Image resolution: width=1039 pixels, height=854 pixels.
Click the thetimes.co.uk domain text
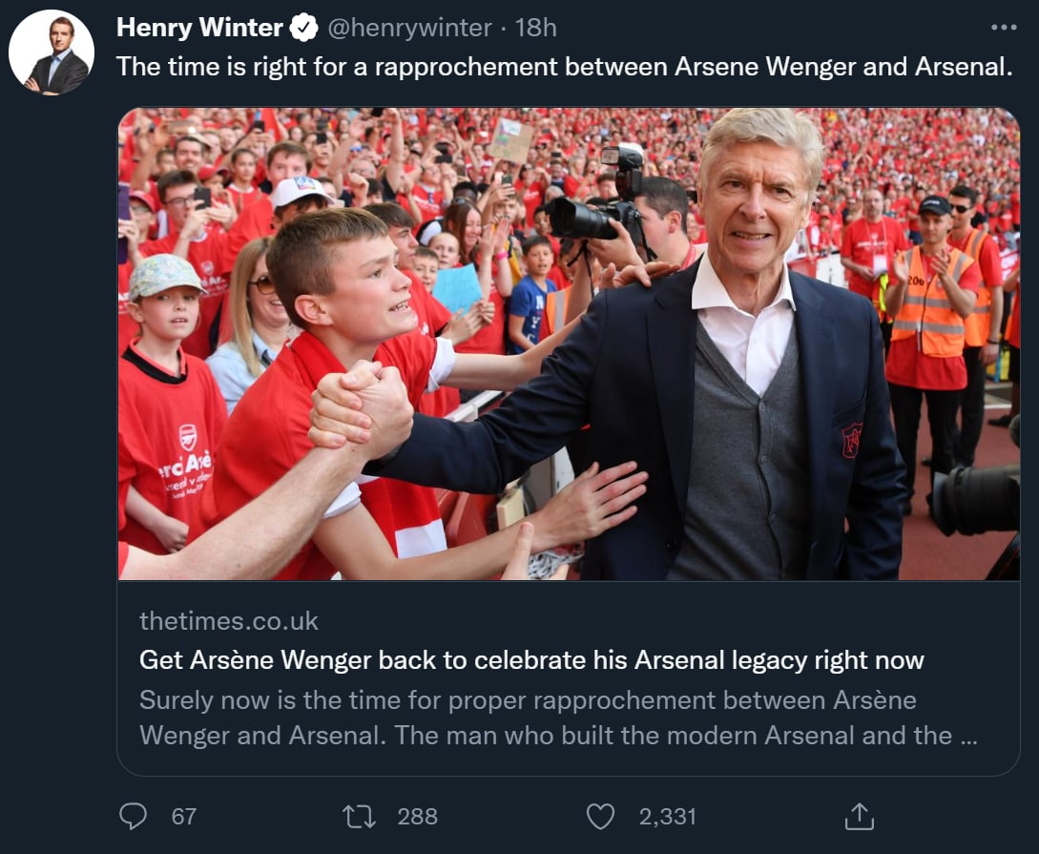pos(229,621)
